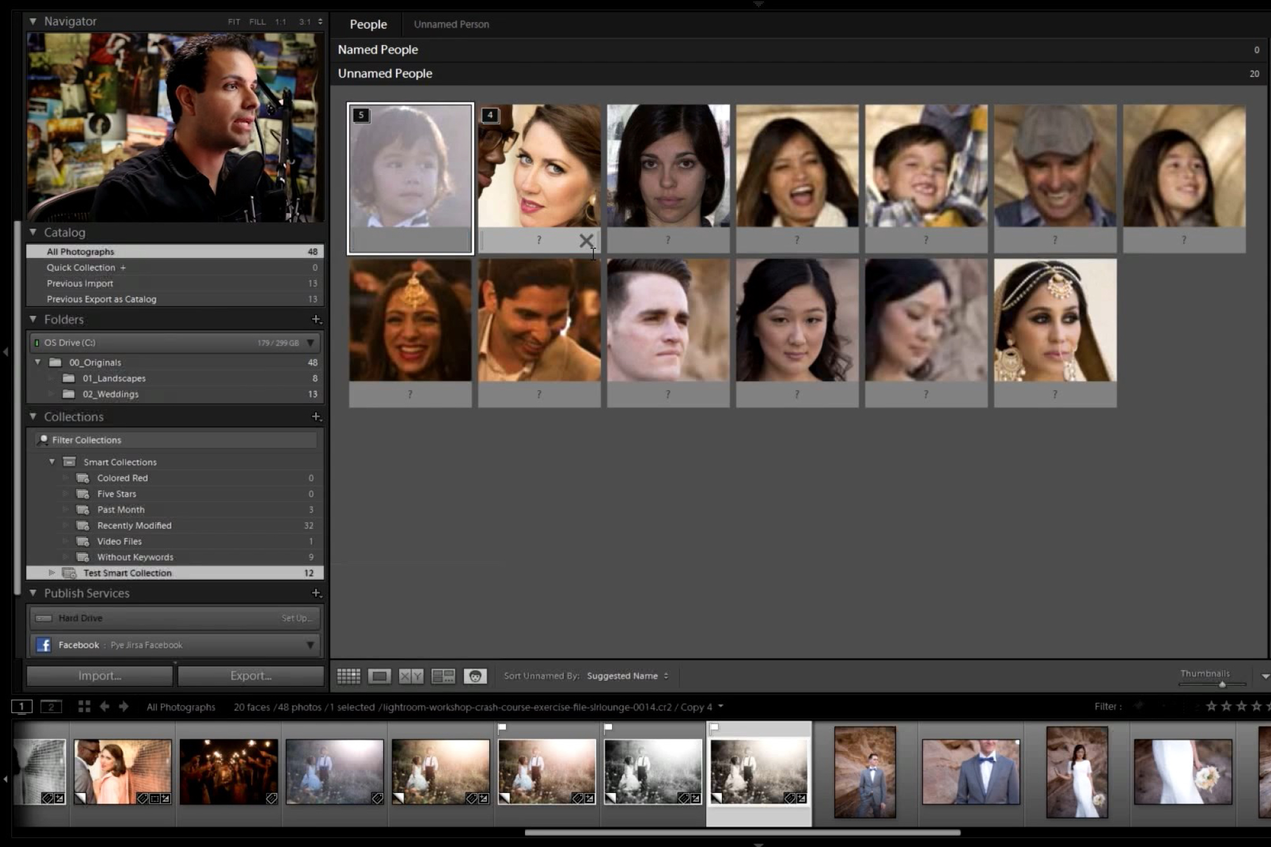Set Navigator zoom to 3:1
1271x847 pixels.
tap(304, 22)
